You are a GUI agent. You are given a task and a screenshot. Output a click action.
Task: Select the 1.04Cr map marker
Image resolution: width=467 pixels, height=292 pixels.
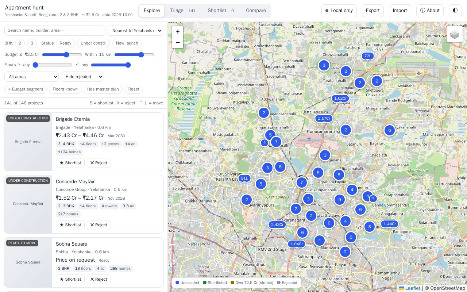click(x=296, y=244)
